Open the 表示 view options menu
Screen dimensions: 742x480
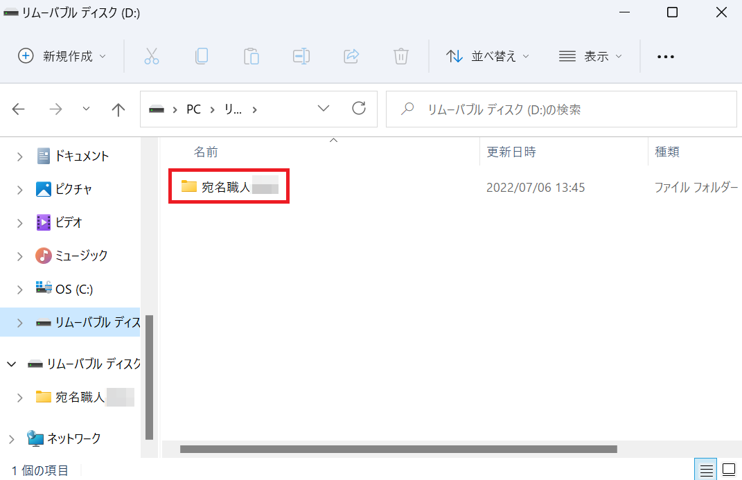[x=590, y=56]
